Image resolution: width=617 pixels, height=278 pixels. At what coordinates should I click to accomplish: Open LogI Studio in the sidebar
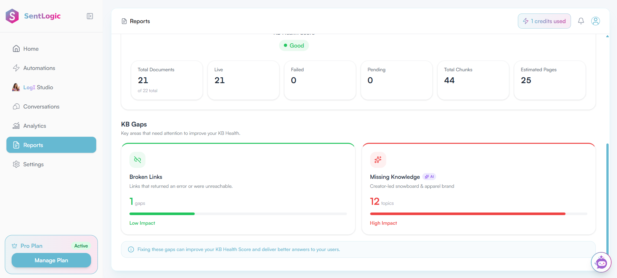51,87
